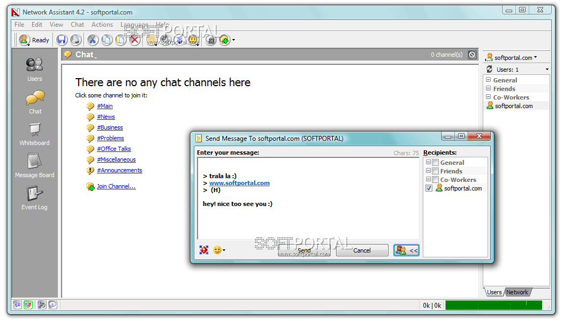Collapse the Friends group in users panel

tap(488, 88)
